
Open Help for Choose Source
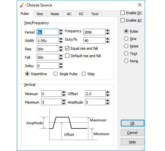click(x=132, y=142)
